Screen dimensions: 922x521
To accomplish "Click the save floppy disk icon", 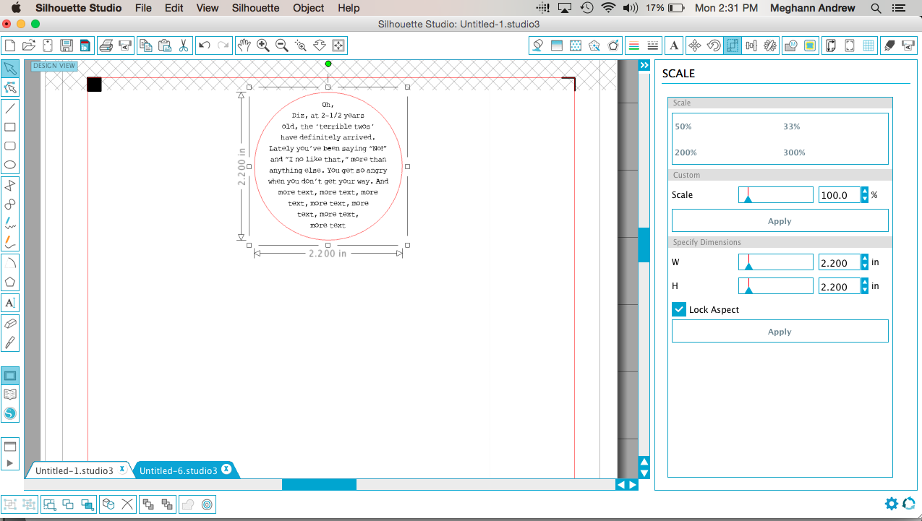I will click(x=67, y=46).
